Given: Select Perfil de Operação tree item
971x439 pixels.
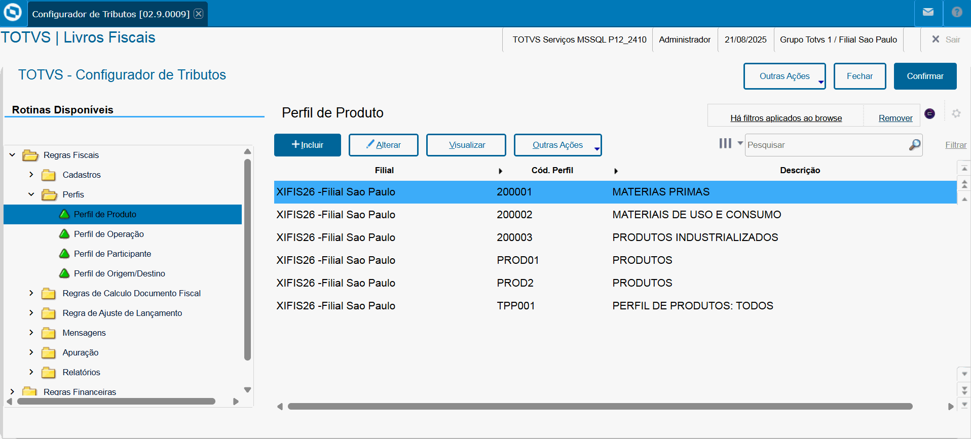Looking at the screenshot, I should point(109,234).
